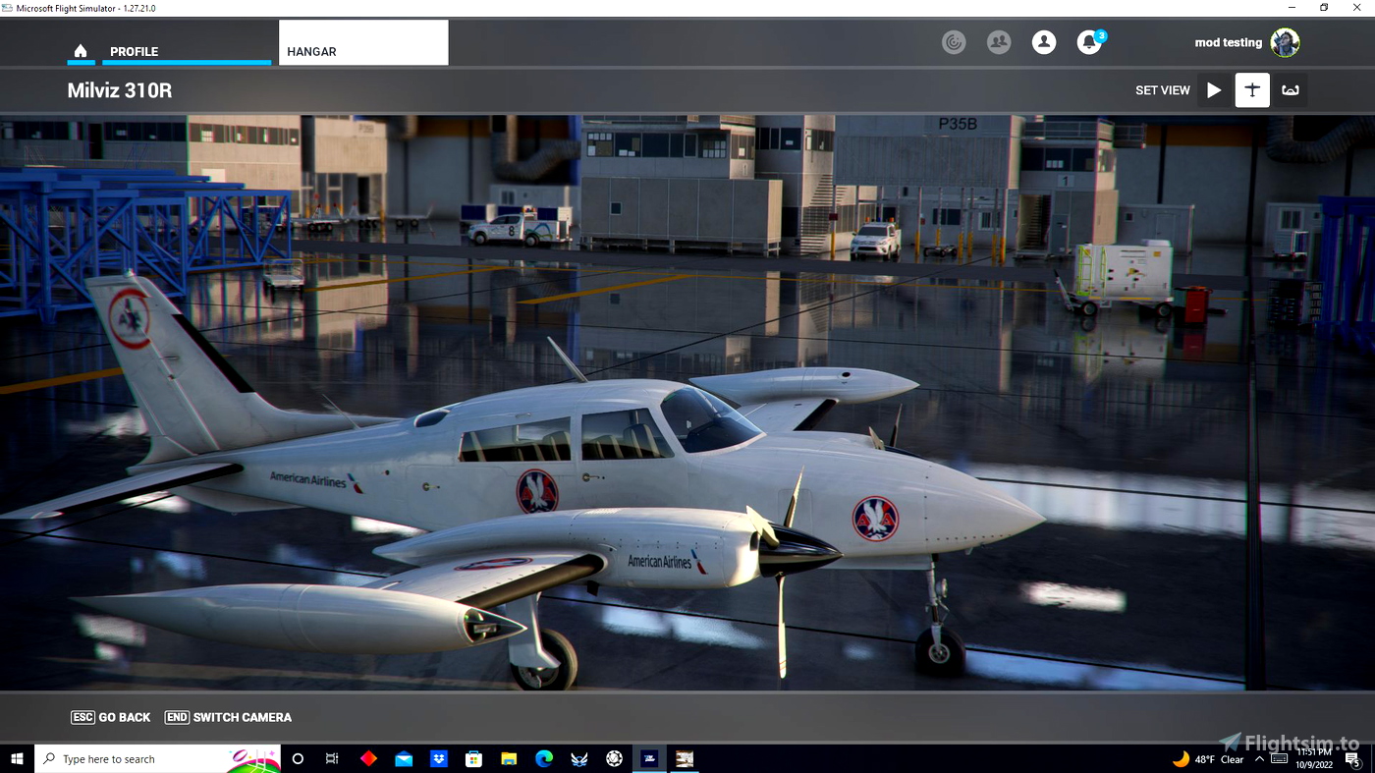Open the PROFILE tab
This screenshot has height=773, width=1375.
click(x=187, y=51)
